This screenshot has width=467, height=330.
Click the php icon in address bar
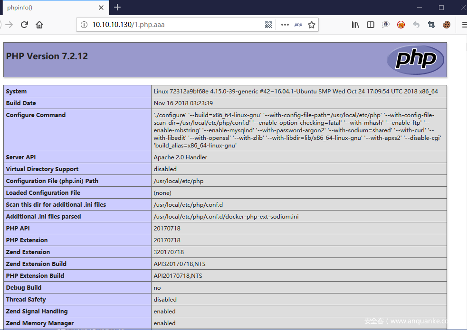pos(298,25)
